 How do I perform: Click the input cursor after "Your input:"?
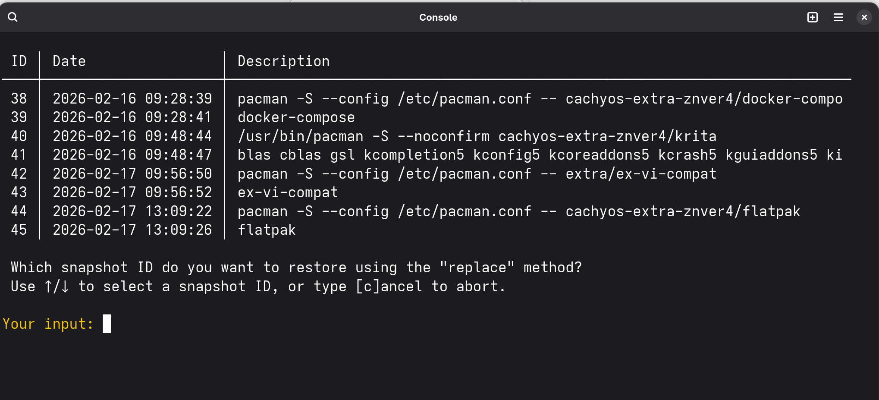[x=107, y=324]
